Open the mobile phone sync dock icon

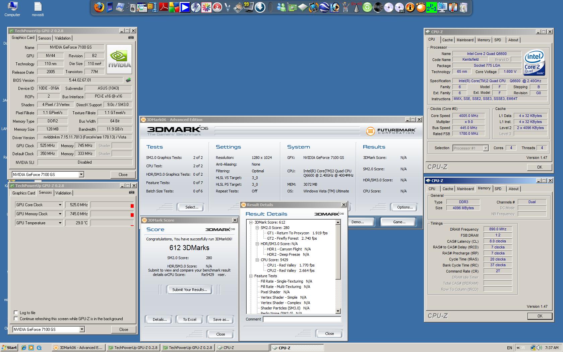(313, 7)
